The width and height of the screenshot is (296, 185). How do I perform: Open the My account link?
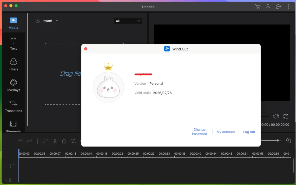[226, 132]
